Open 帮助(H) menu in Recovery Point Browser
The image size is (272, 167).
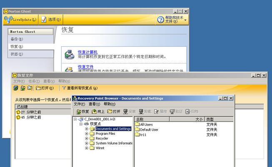[110, 104]
